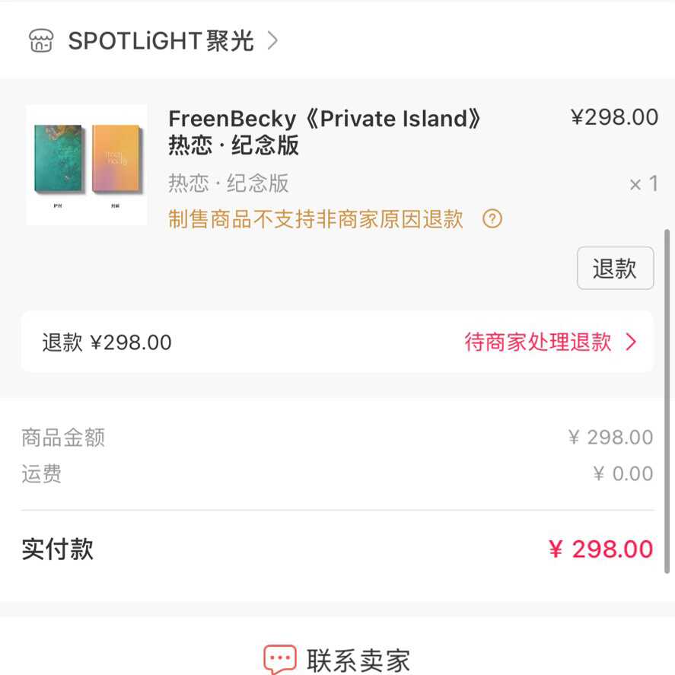The width and height of the screenshot is (675, 675).
Task: Tap the 联系卖家 text label
Action: coord(358,660)
